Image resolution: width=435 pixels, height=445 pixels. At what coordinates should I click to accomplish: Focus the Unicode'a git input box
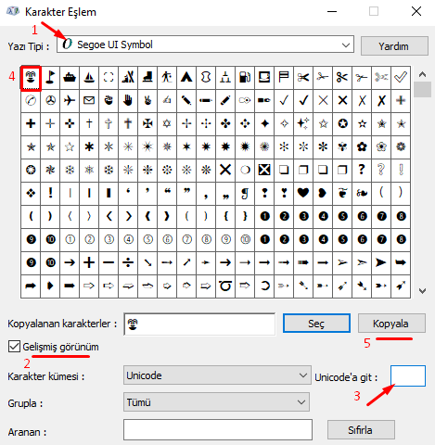pyautogui.click(x=408, y=376)
